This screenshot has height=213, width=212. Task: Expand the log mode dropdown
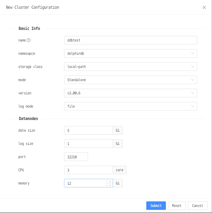pos(131,106)
